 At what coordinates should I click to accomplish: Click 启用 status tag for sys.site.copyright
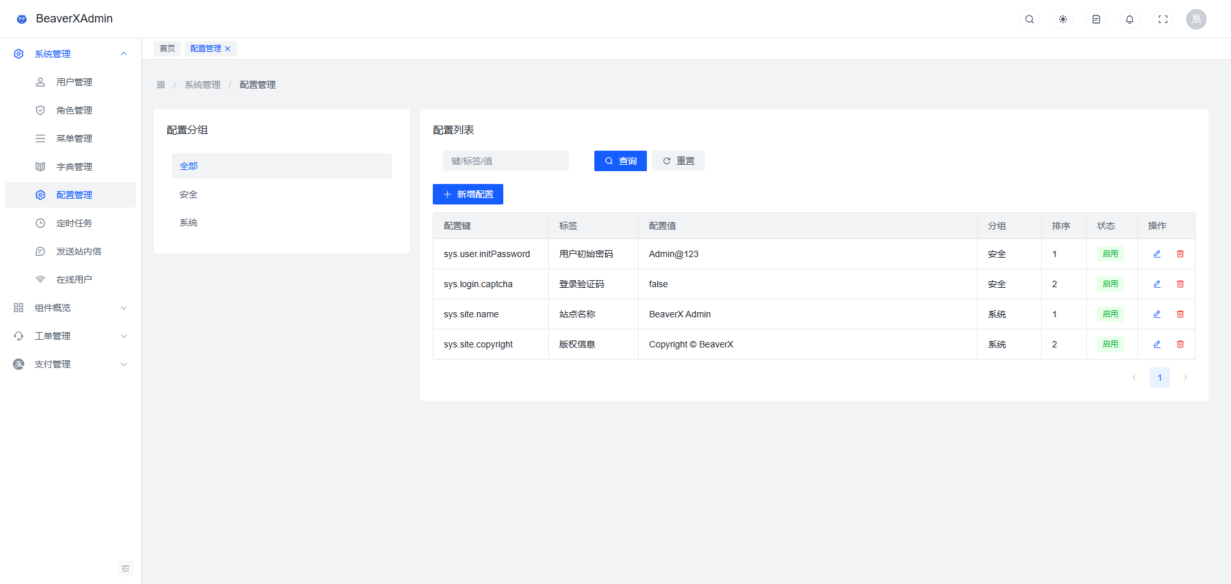click(x=1110, y=344)
